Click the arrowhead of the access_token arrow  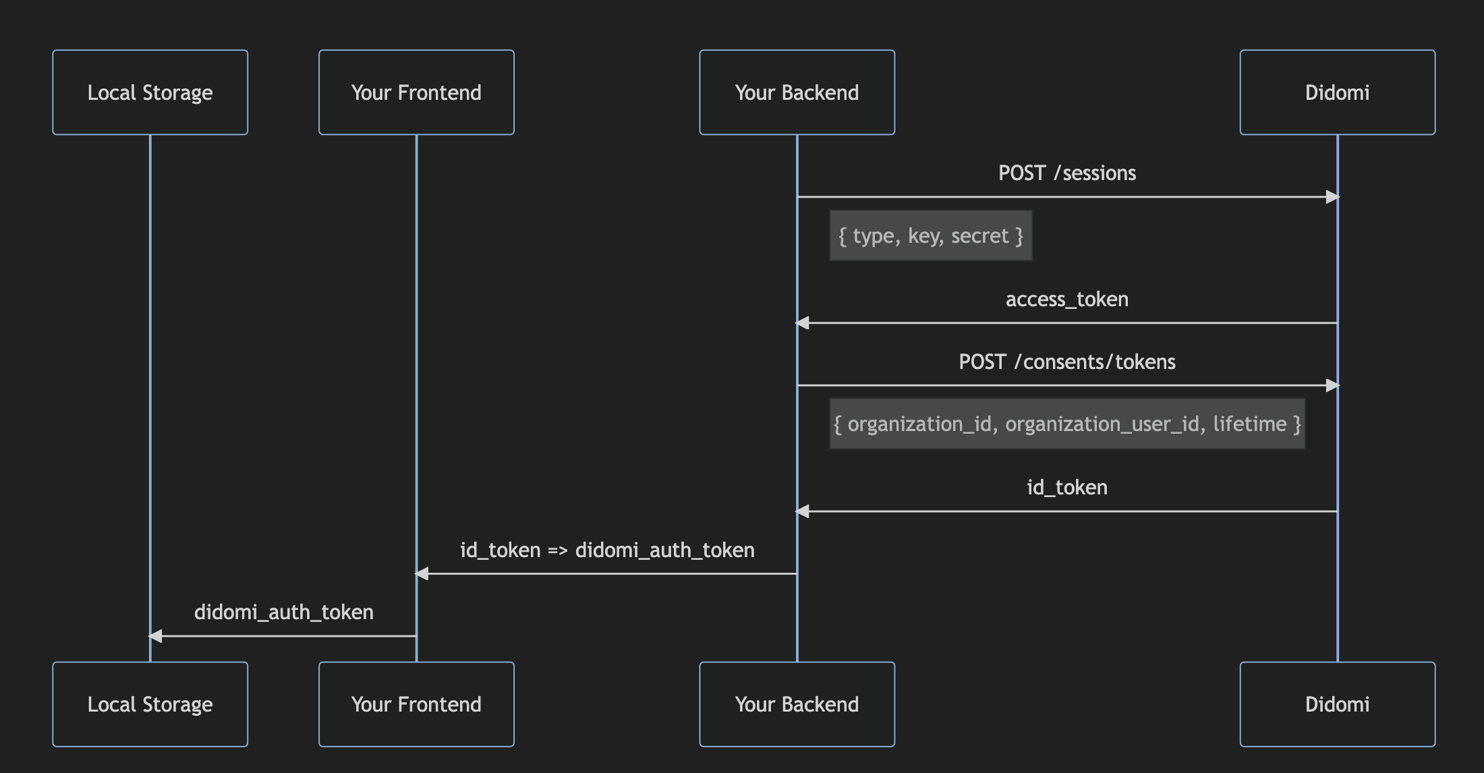point(803,323)
